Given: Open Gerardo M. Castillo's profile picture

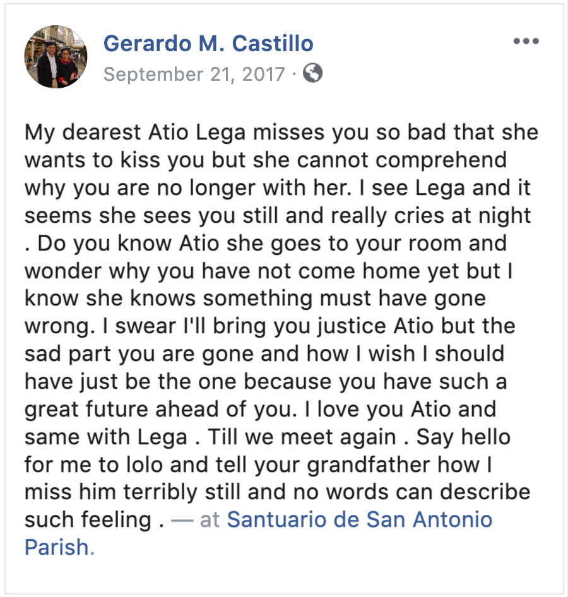Looking at the screenshot, I should point(56,57).
